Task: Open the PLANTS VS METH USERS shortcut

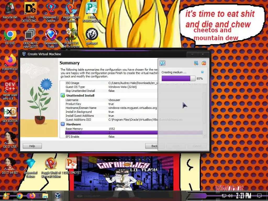Action: 71,38
